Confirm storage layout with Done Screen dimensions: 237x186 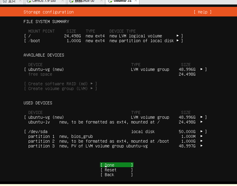[x=116, y=165]
